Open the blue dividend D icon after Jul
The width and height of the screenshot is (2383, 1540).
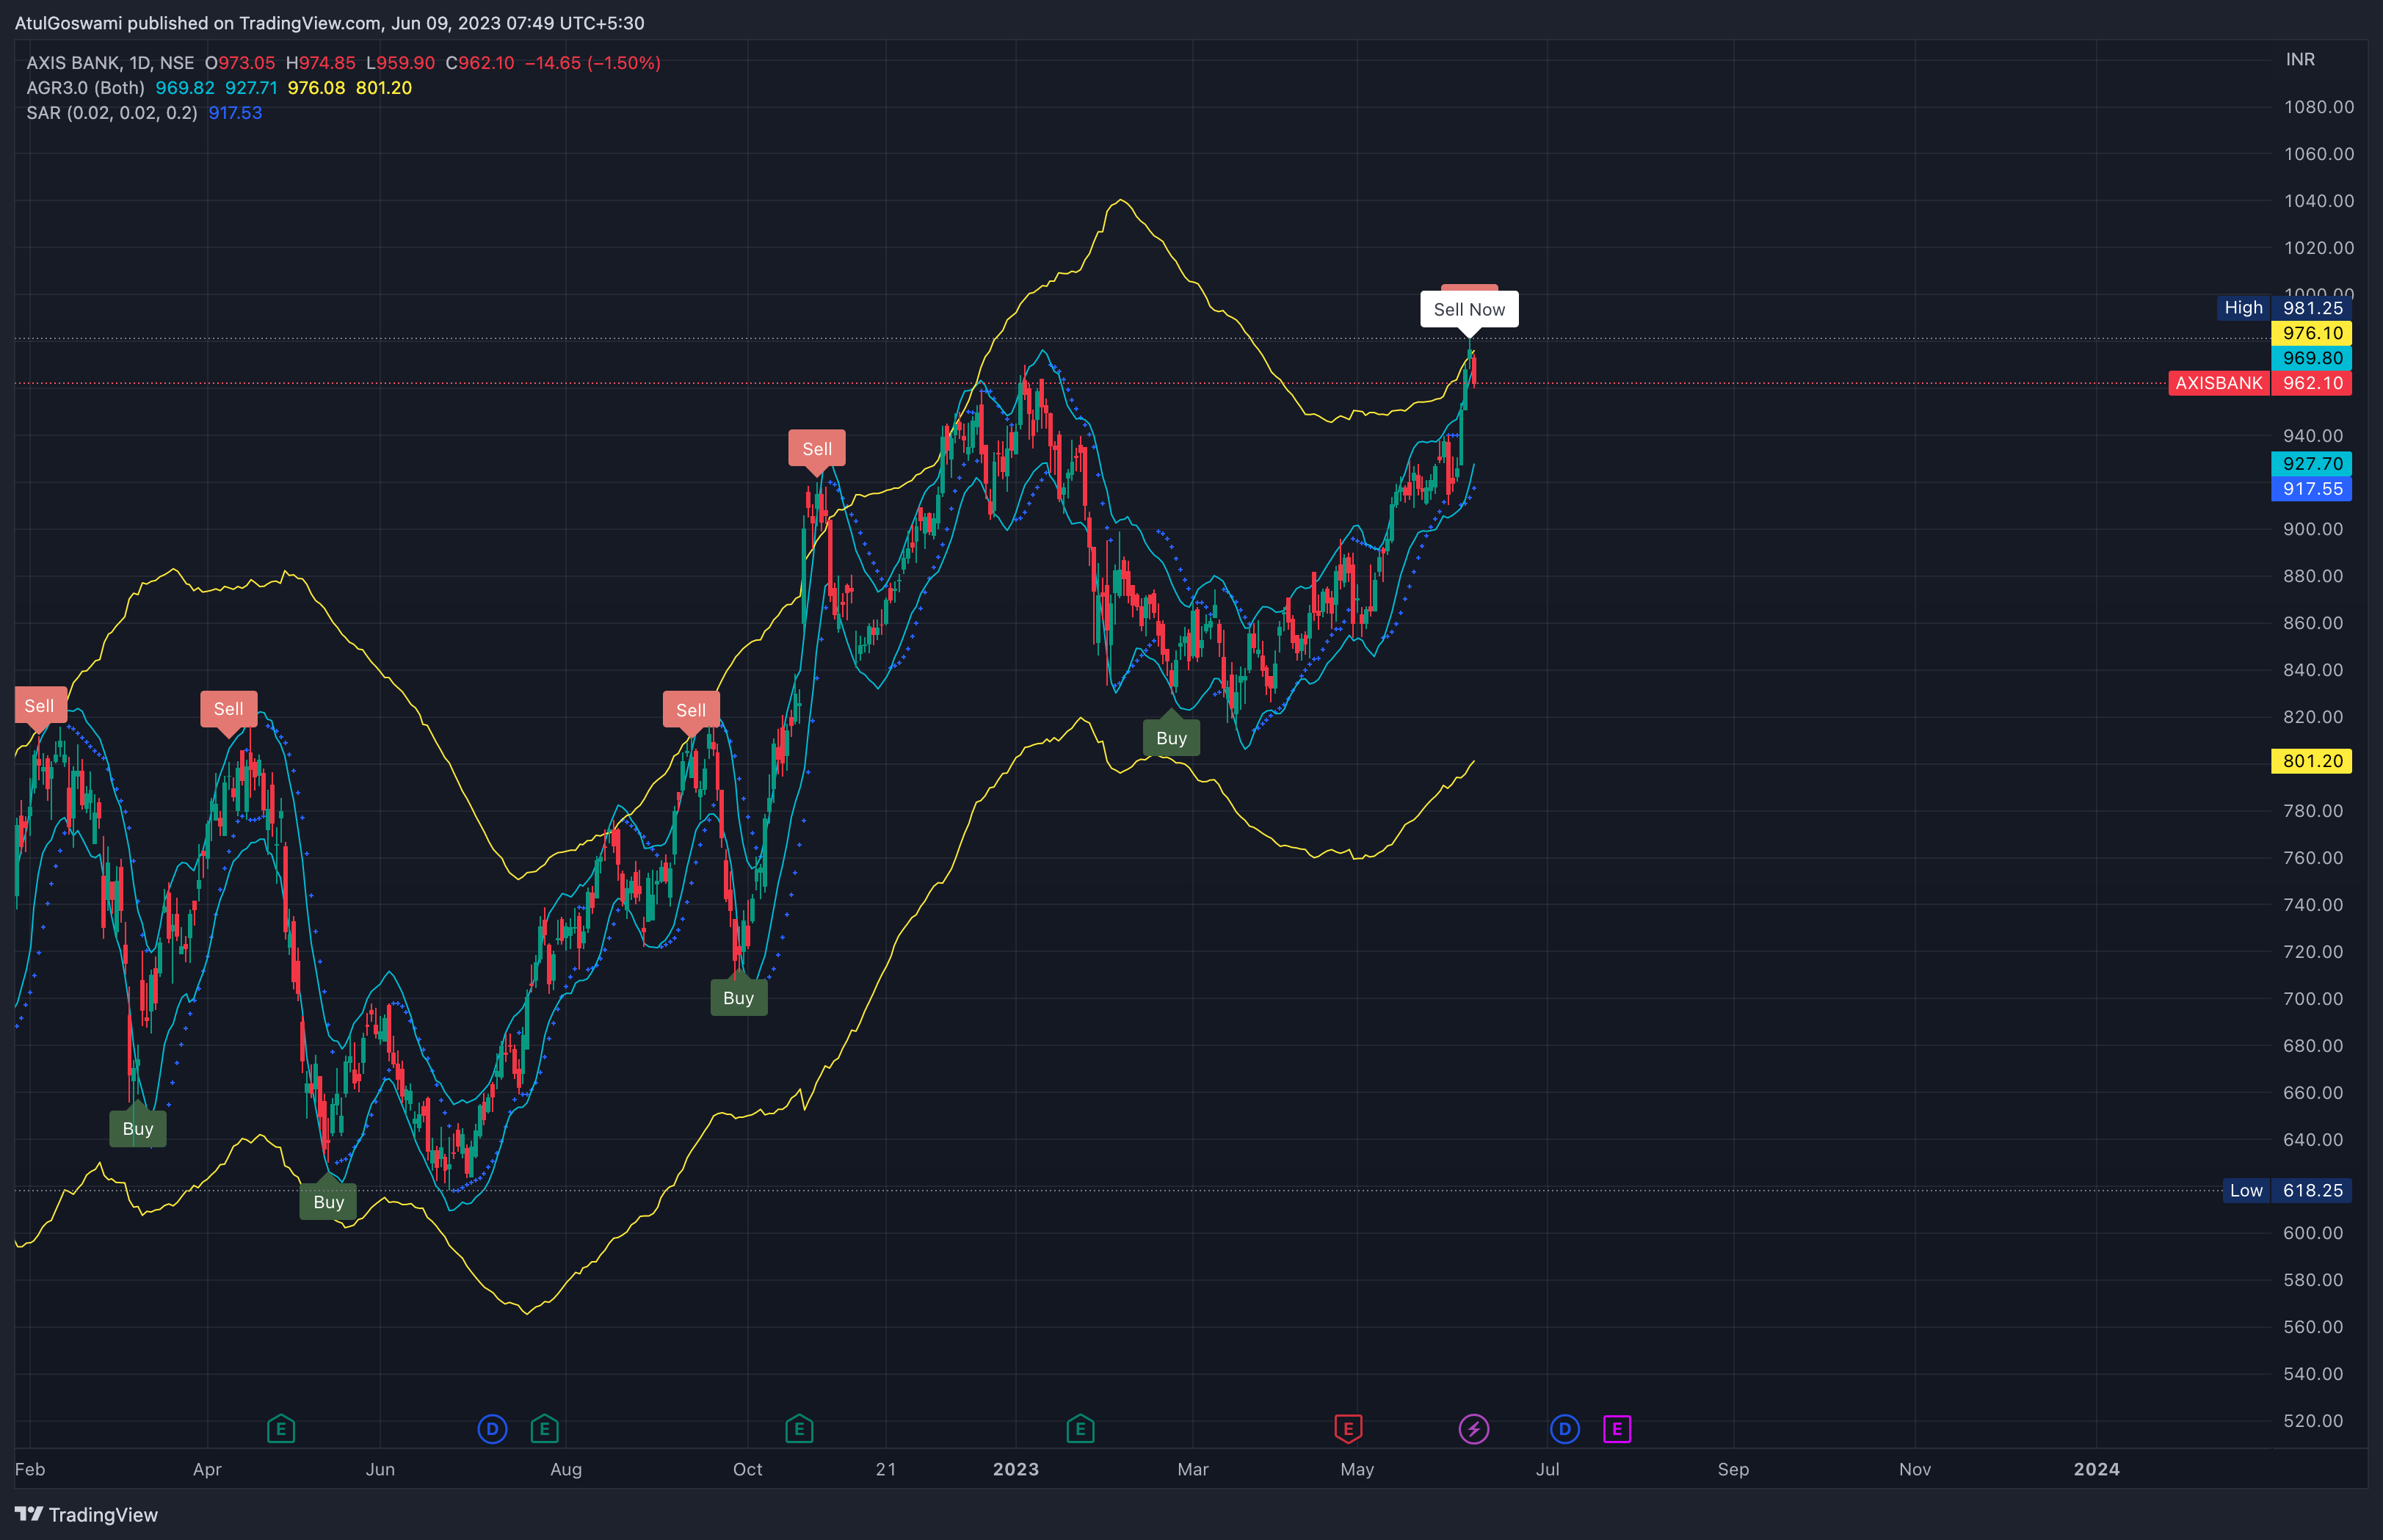1565,1429
